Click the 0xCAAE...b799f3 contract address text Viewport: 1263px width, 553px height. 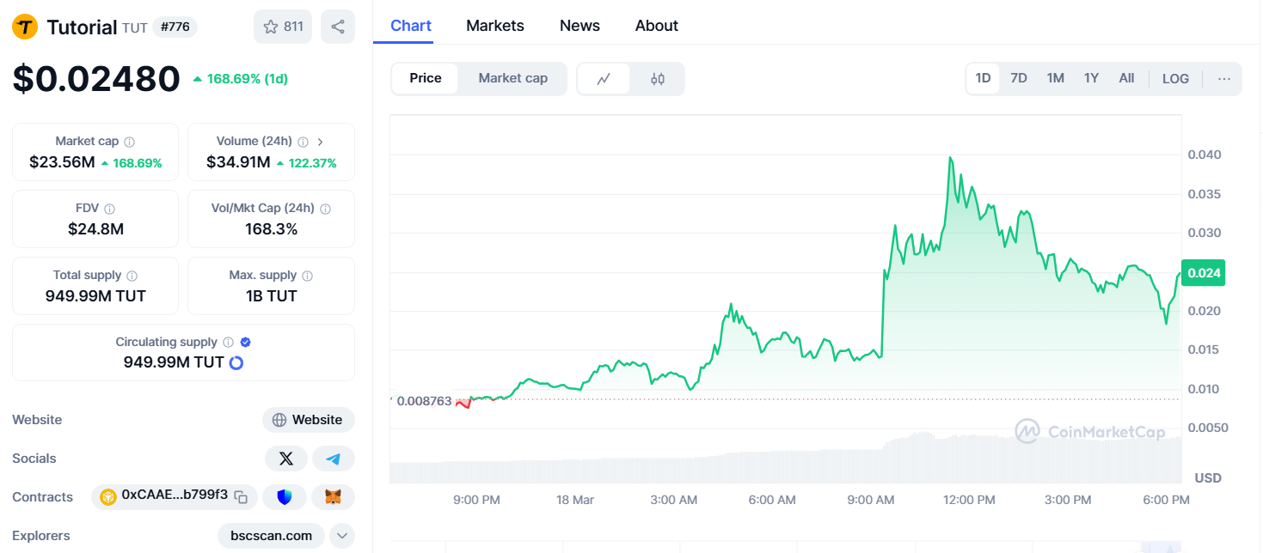click(x=175, y=495)
